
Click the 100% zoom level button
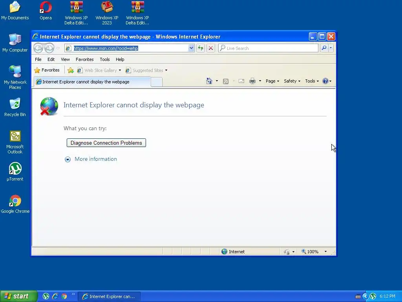310,252
